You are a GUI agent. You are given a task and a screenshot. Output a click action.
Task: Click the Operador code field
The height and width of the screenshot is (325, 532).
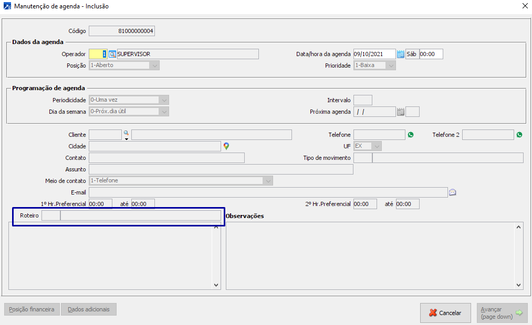98,54
